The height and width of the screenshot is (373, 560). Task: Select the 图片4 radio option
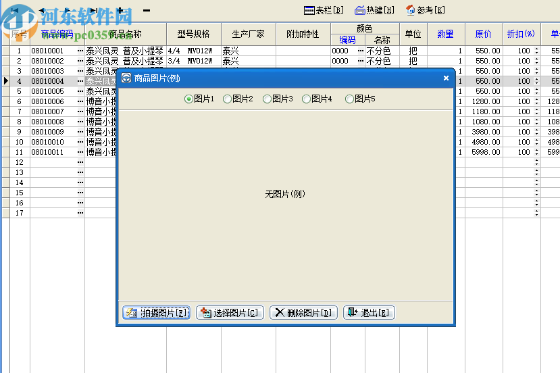click(317, 99)
